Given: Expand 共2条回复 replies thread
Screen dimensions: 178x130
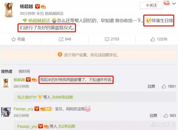Looking at the screenshot, I should click(x=67, y=126).
